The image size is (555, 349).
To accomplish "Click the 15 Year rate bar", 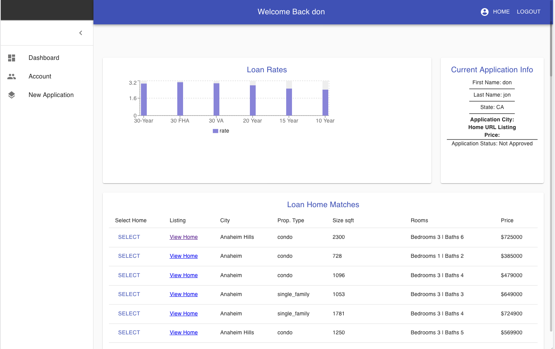I will (289, 102).
